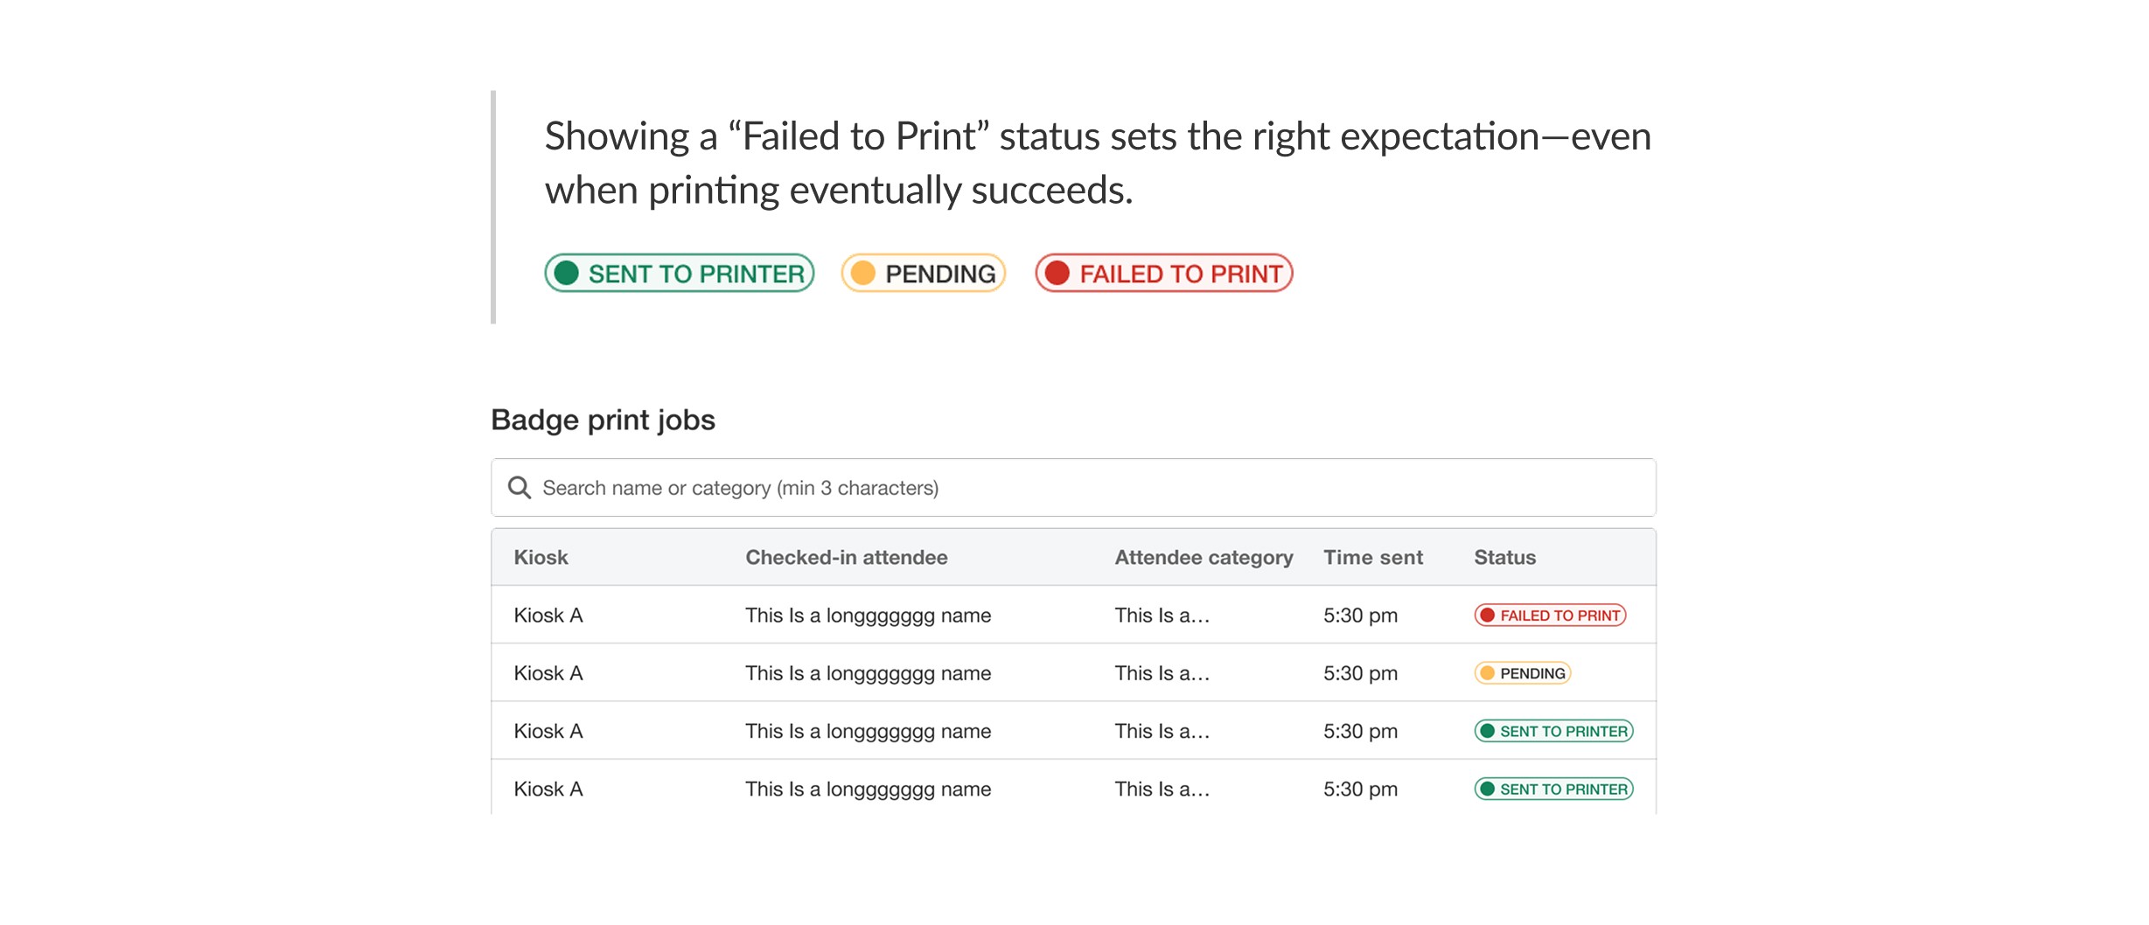Image resolution: width=2149 pixels, height=925 pixels.
Task: Sort by the Kiosk column header
Action: [541, 558]
